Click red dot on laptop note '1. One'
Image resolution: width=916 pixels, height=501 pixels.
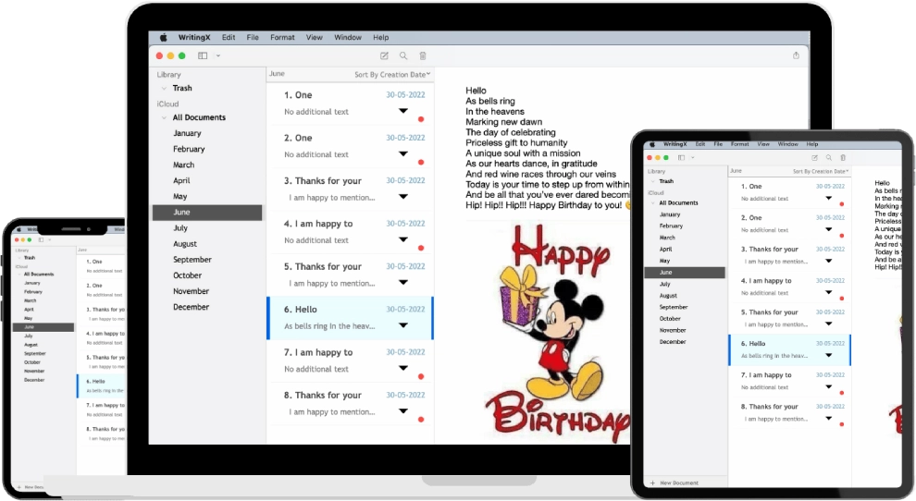[x=421, y=119]
